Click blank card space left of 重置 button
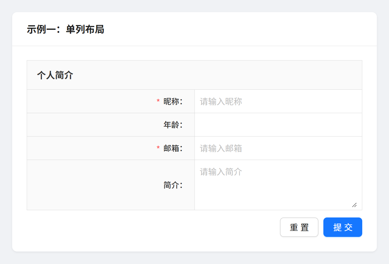The image size is (389, 264). 152,227
